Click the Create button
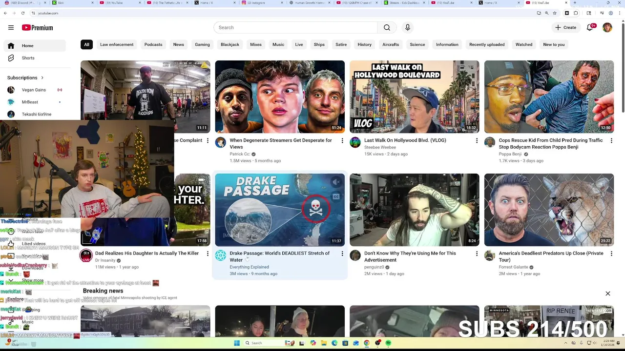Viewport: 625px width, 351px height. [x=565, y=28]
